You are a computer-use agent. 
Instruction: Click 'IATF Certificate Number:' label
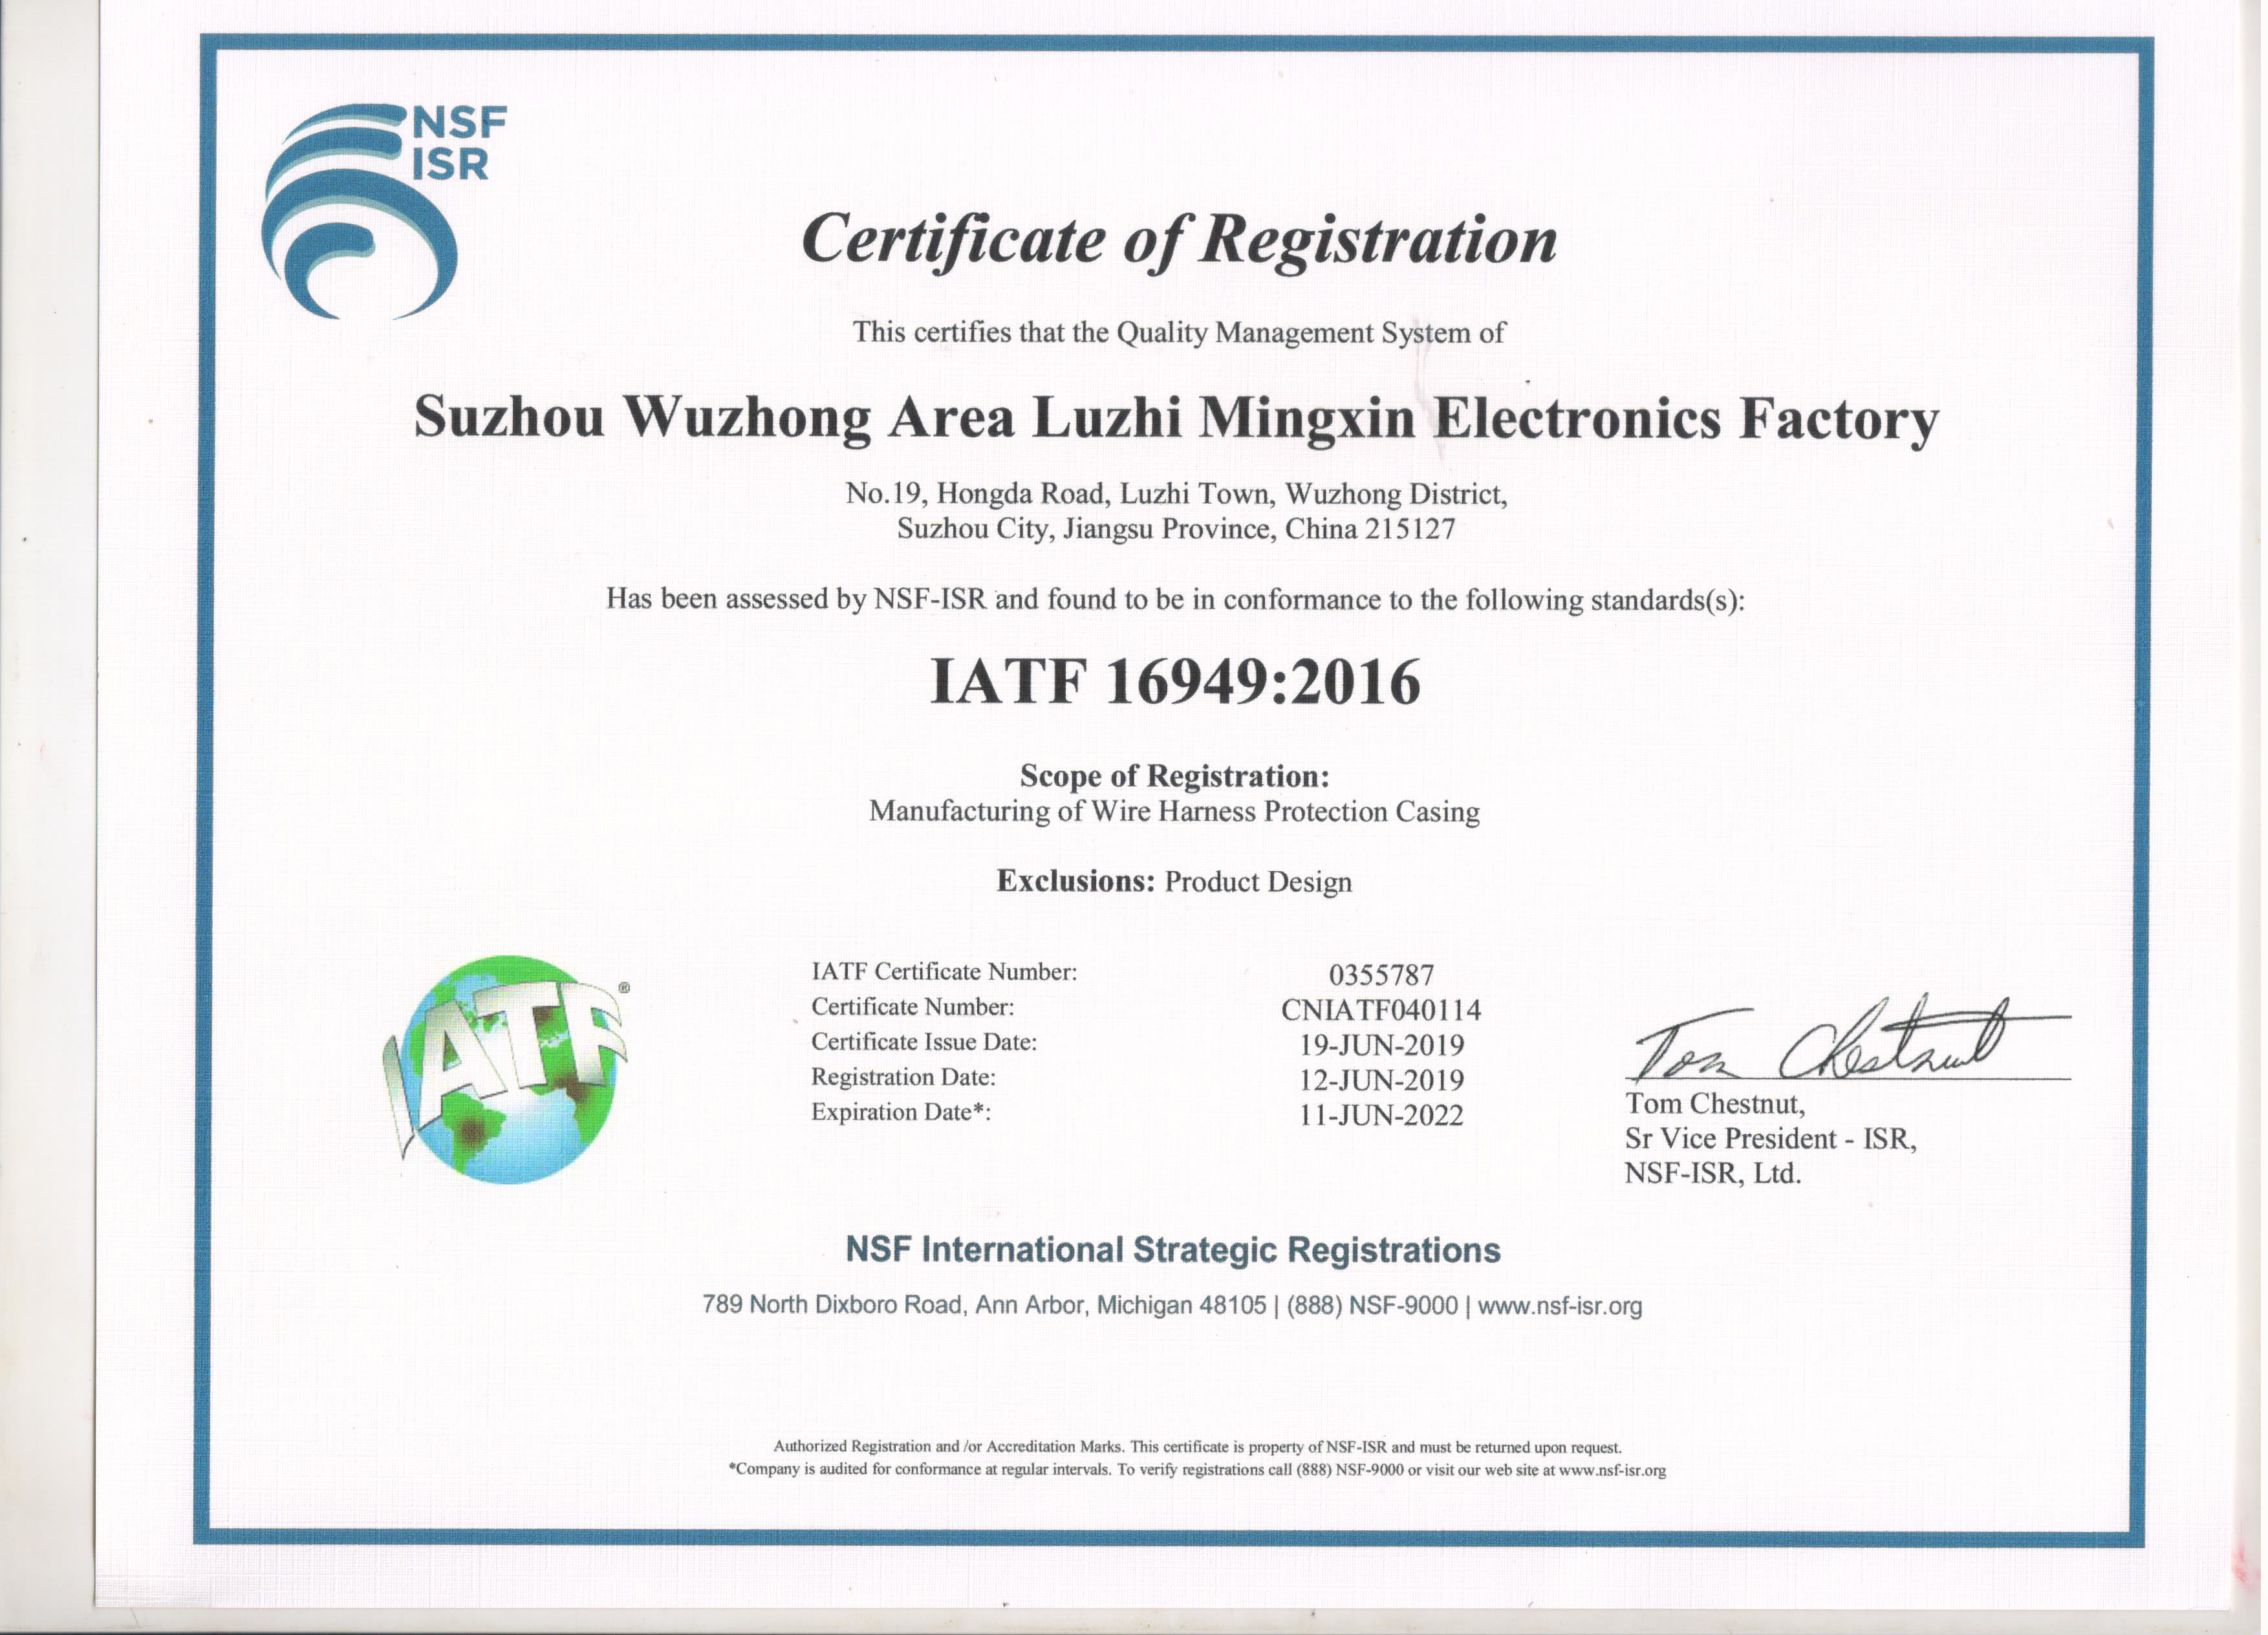pyautogui.click(x=946, y=972)
